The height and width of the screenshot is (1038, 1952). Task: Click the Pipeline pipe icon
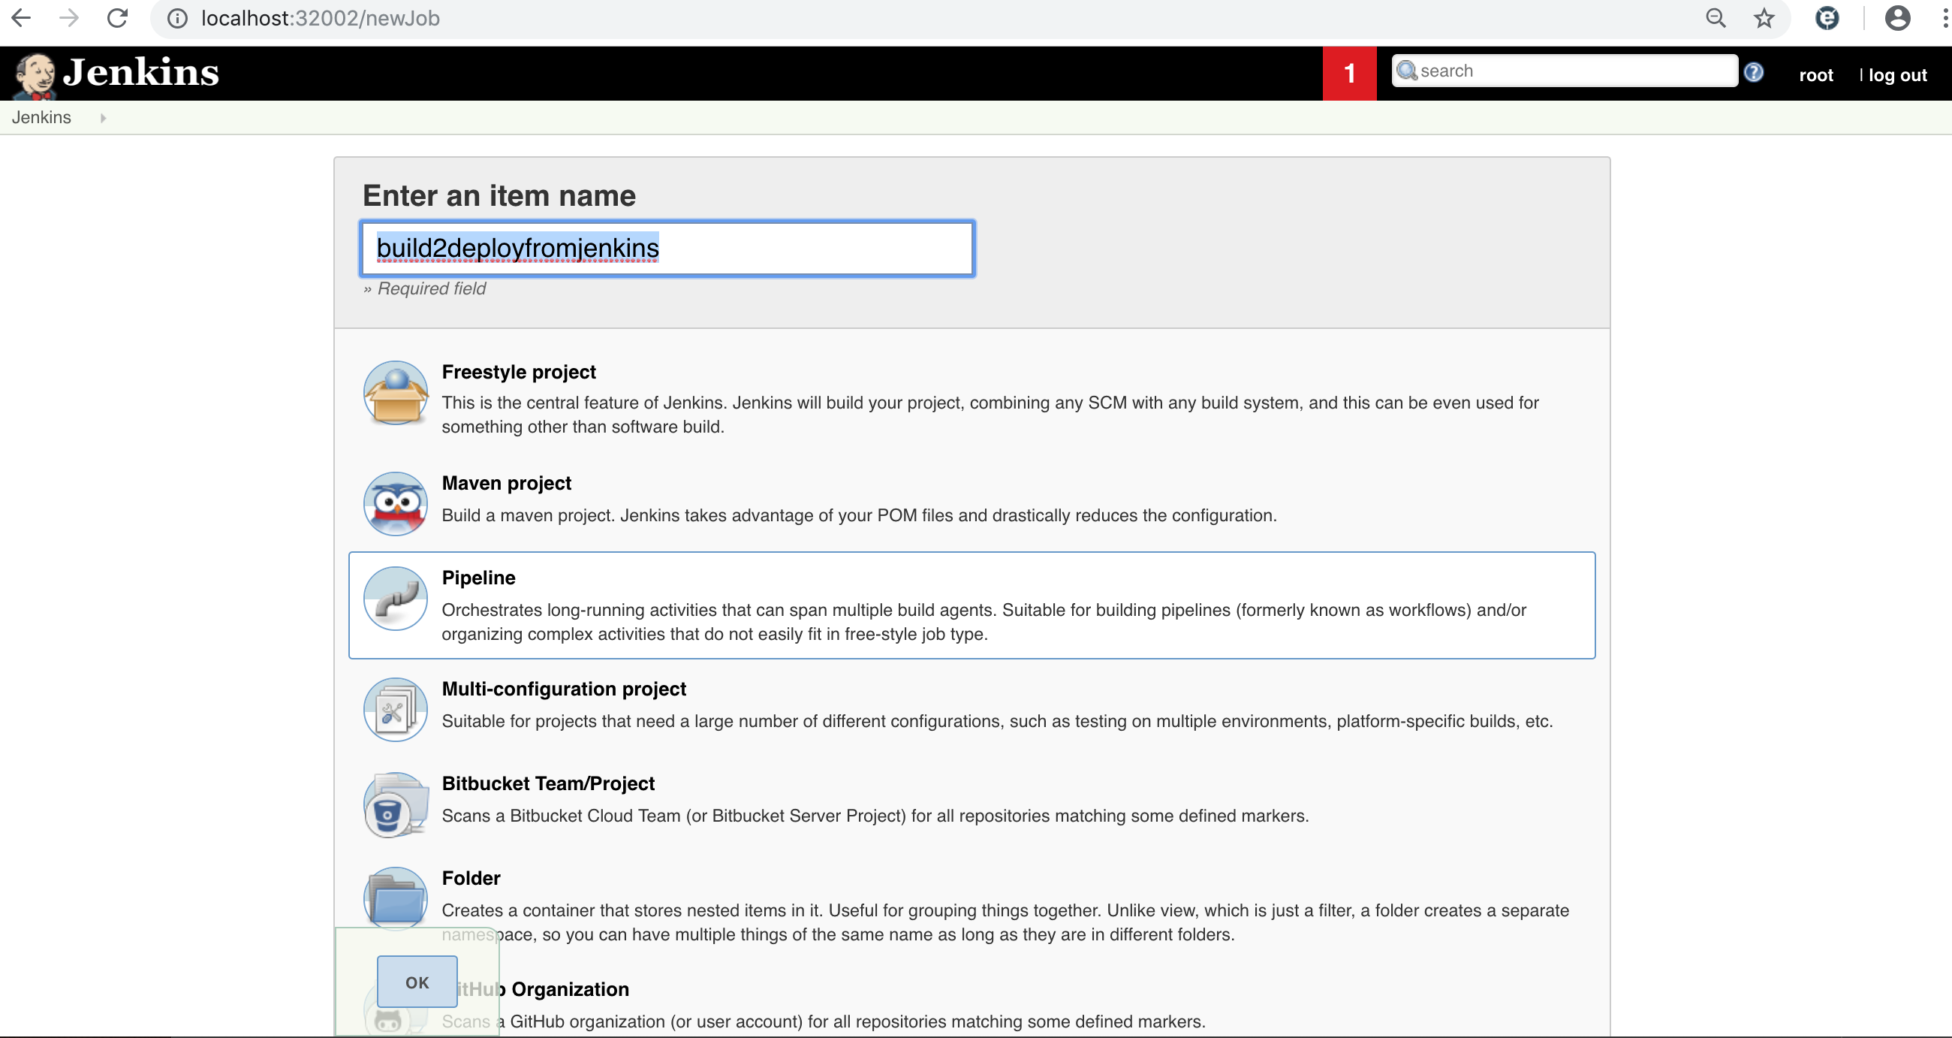pyautogui.click(x=395, y=598)
